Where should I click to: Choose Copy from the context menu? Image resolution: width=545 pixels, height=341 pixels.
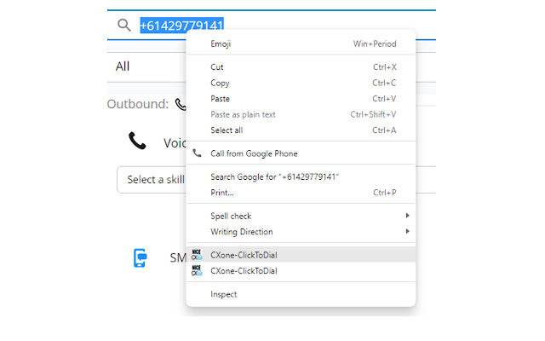[221, 84]
